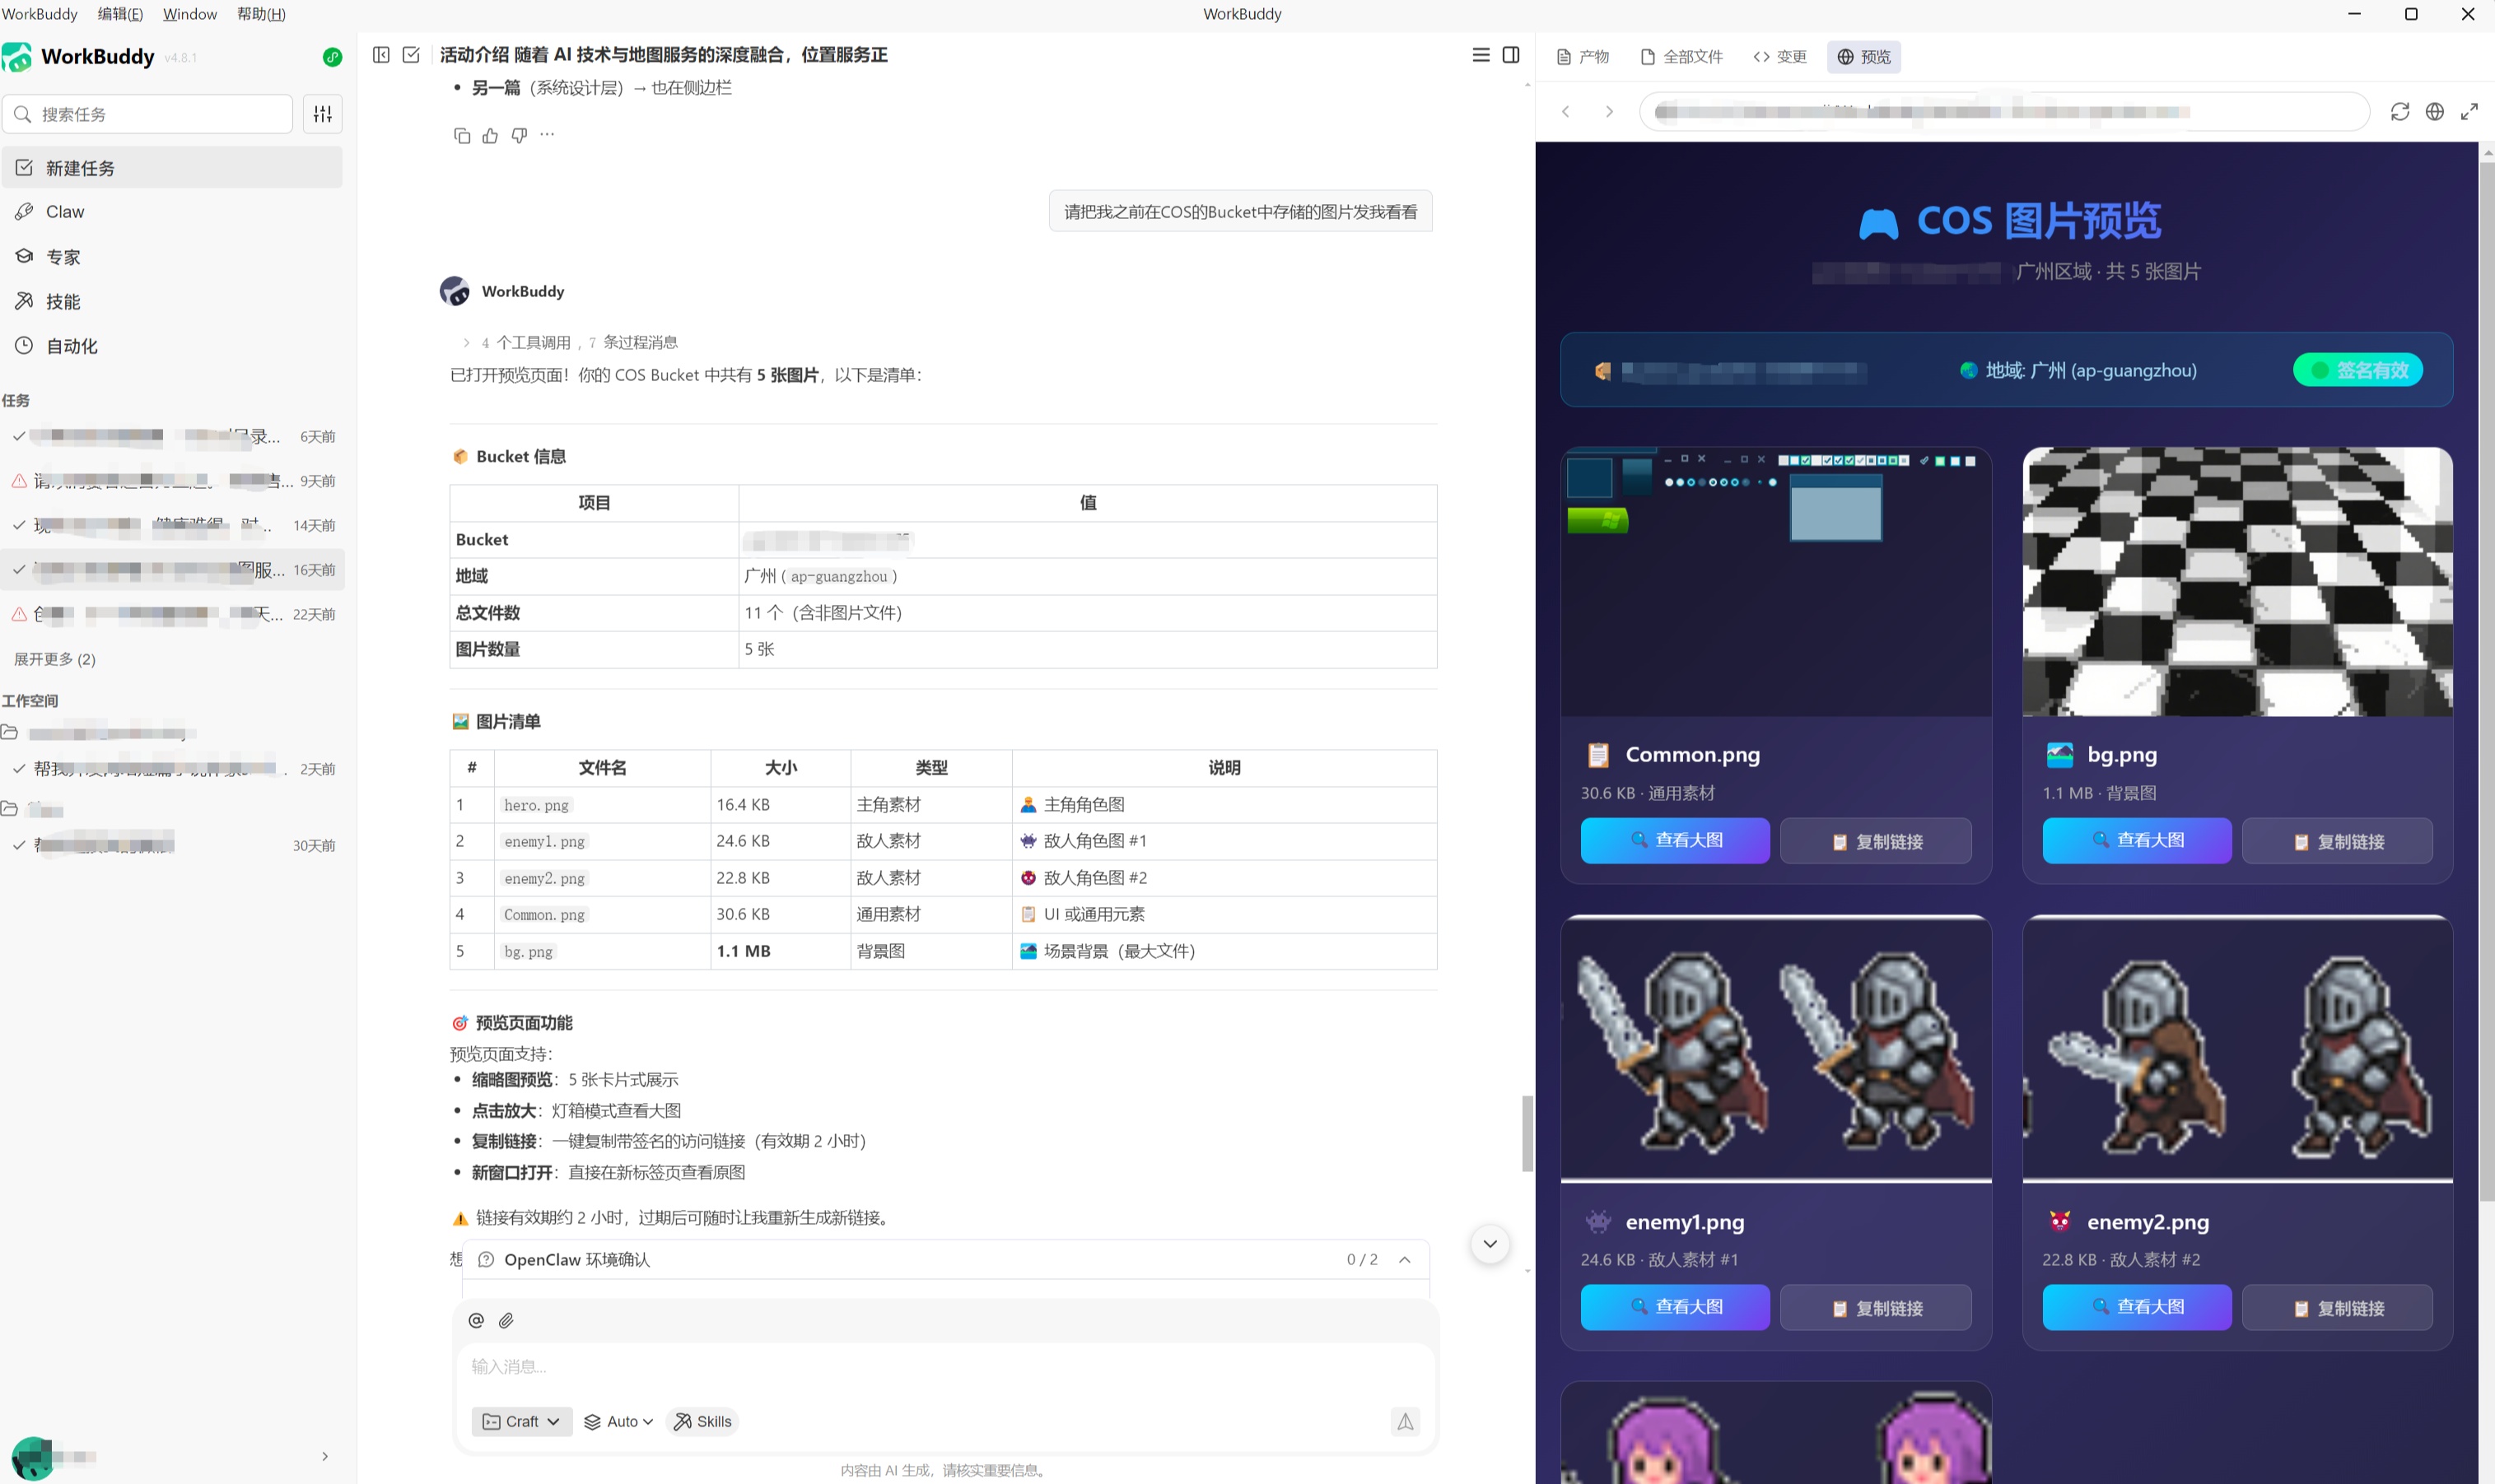
Task: Click the 搜索任务 search field
Action: click(x=150, y=114)
